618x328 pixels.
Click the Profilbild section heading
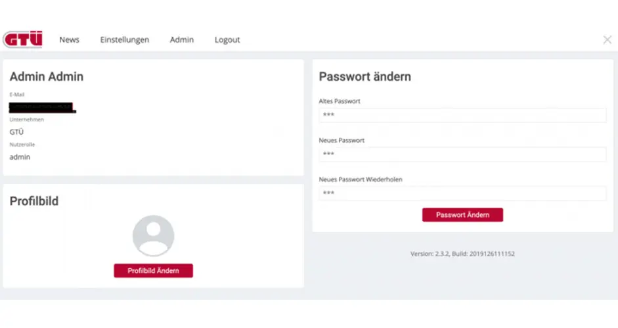[x=34, y=201]
